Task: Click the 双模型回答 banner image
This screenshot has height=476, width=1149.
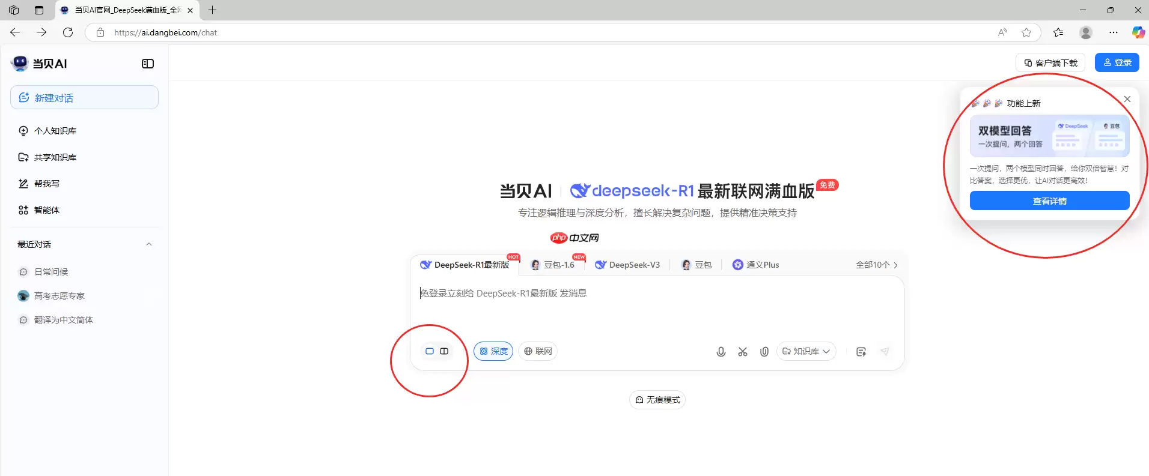Action: pyautogui.click(x=1050, y=136)
